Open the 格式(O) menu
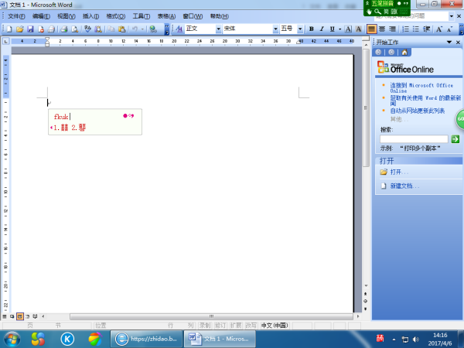464x348 pixels. (x=116, y=16)
